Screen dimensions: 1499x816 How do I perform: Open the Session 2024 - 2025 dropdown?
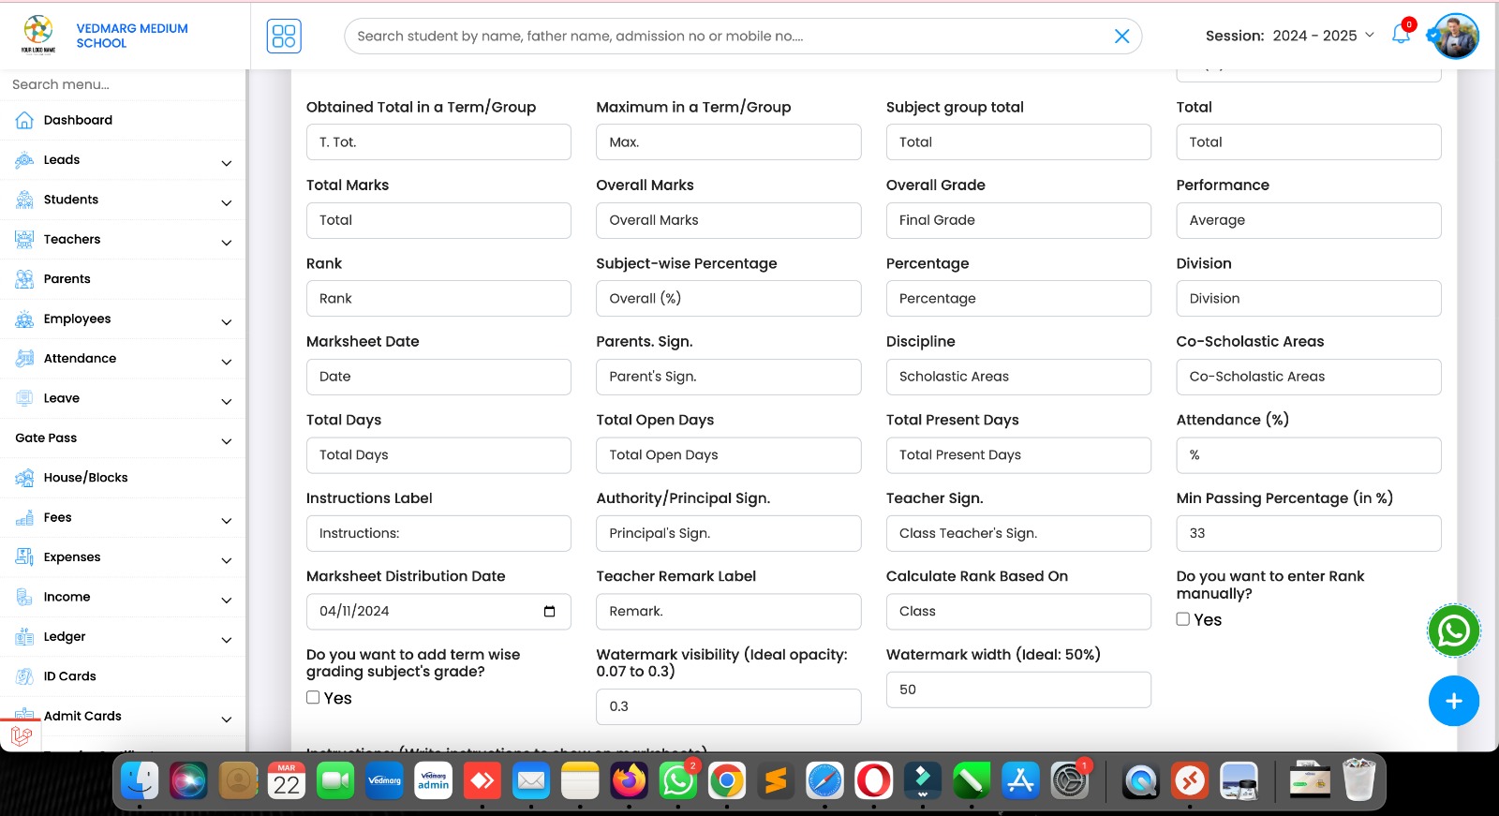pos(1290,36)
